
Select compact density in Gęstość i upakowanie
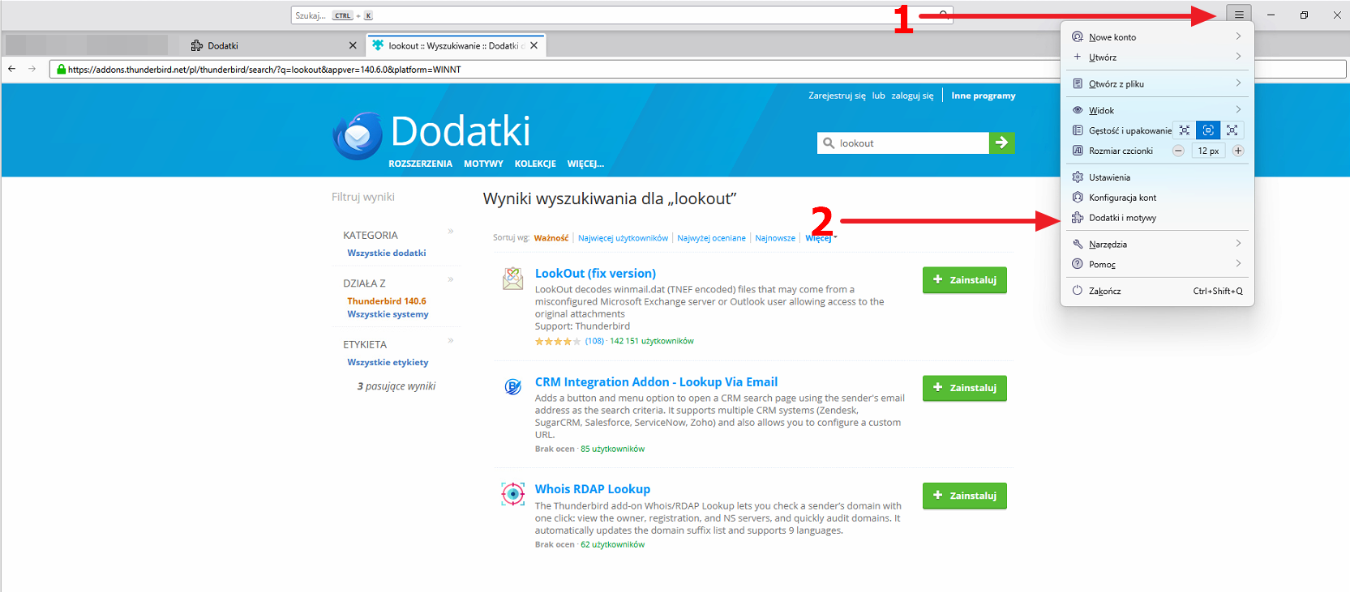coord(1185,130)
